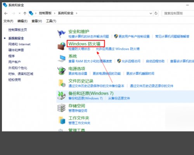
Task: Open 硬件和声音 category in the sidebar
Action: [x=16, y=50]
